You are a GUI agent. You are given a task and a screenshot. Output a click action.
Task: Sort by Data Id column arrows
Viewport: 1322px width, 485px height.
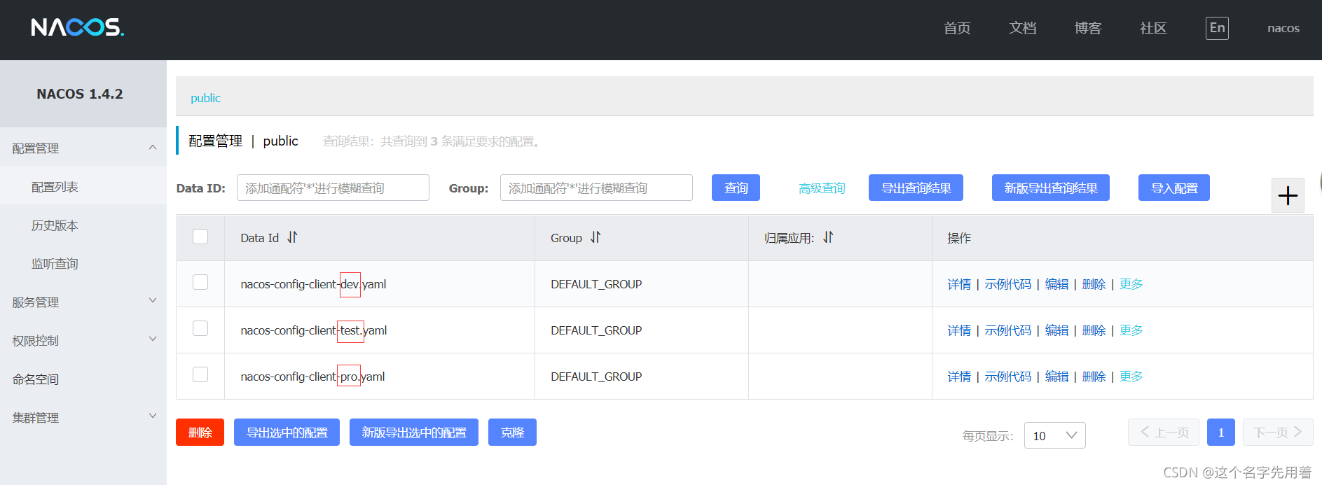point(292,237)
